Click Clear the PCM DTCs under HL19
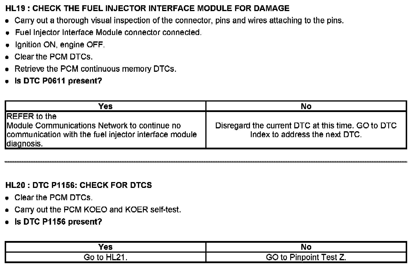420x269 pixels. pos(53,57)
